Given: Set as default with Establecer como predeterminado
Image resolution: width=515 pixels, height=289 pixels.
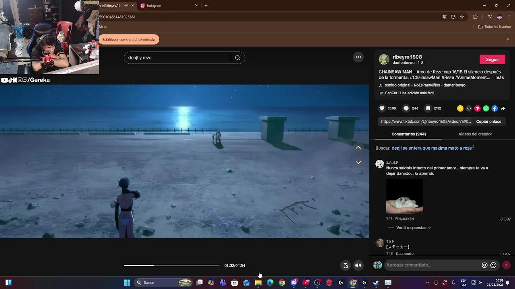Looking at the screenshot, I should pos(129,39).
